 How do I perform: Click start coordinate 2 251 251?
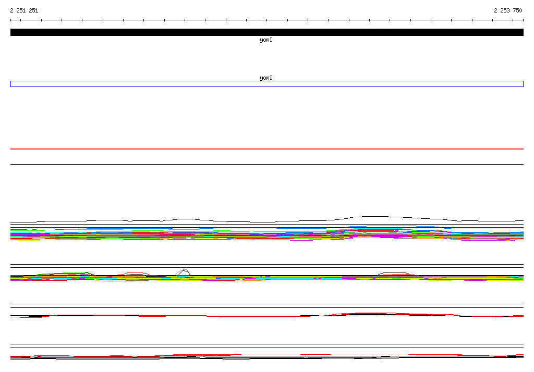(24, 10)
